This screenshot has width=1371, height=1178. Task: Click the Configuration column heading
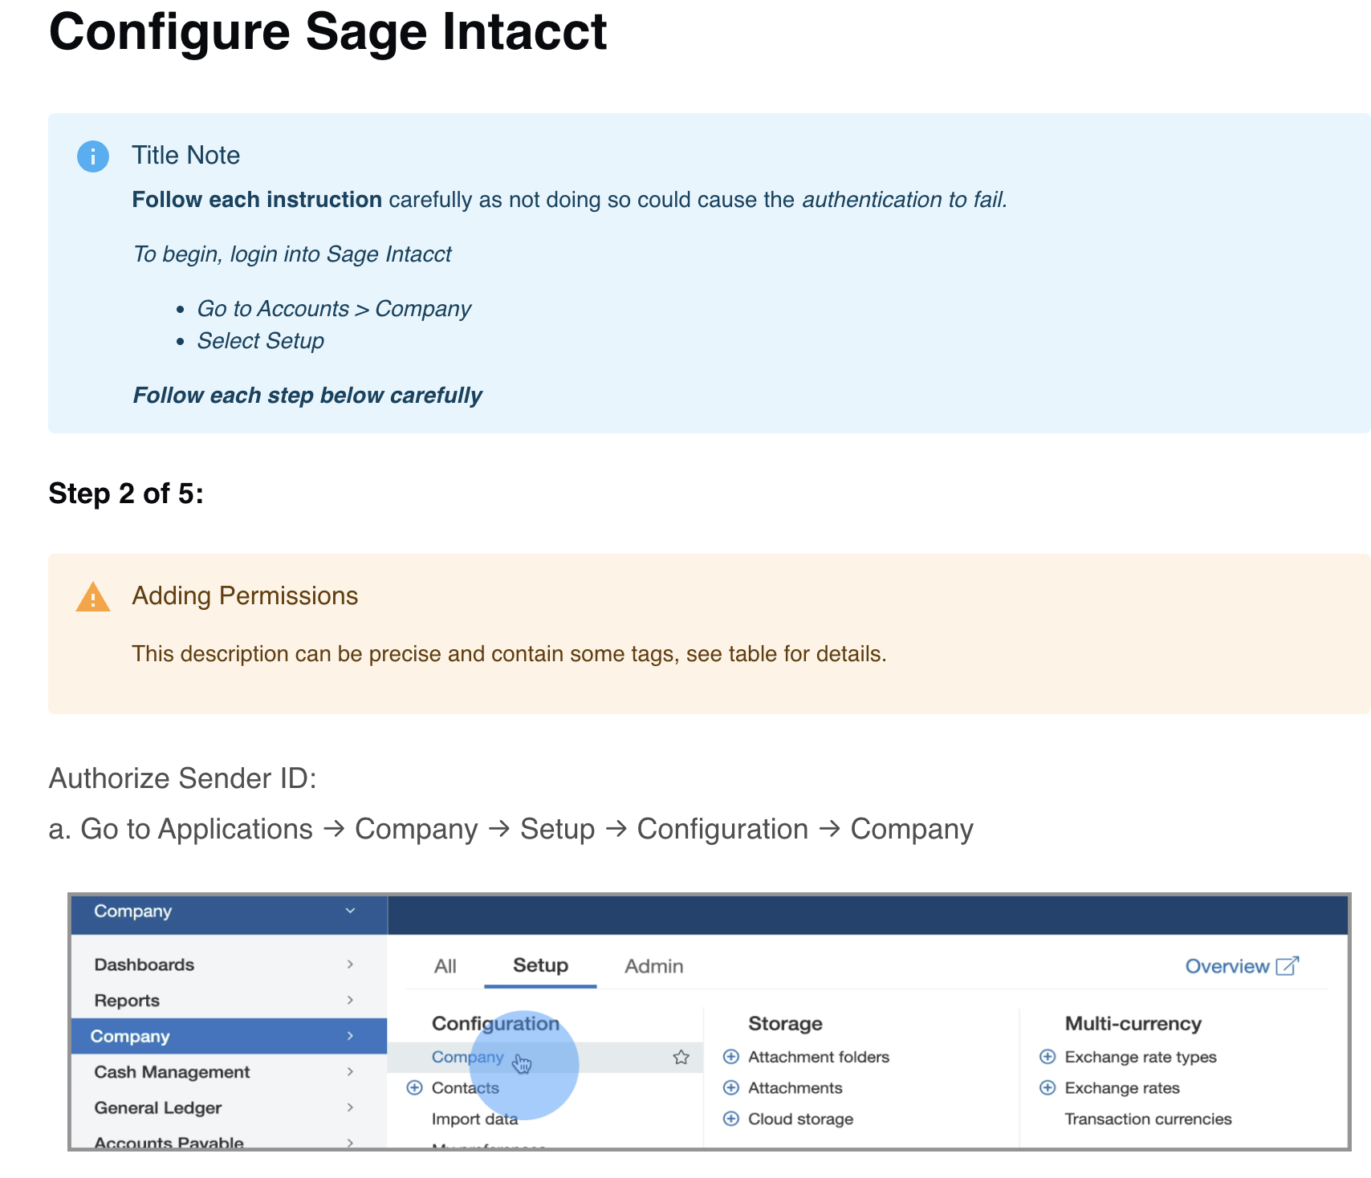[x=495, y=1023]
